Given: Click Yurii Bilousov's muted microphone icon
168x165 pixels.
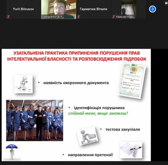Looking at the screenshot, I should pyautogui.click(x=8, y=17).
